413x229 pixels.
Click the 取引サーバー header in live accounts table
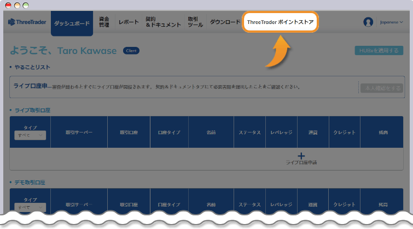click(79, 132)
